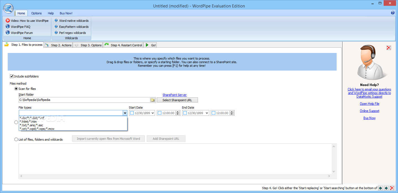Image resolution: width=398 pixels, height=193 pixels.
Task: Toggle Include subfolders checkbox
Action: [12, 76]
